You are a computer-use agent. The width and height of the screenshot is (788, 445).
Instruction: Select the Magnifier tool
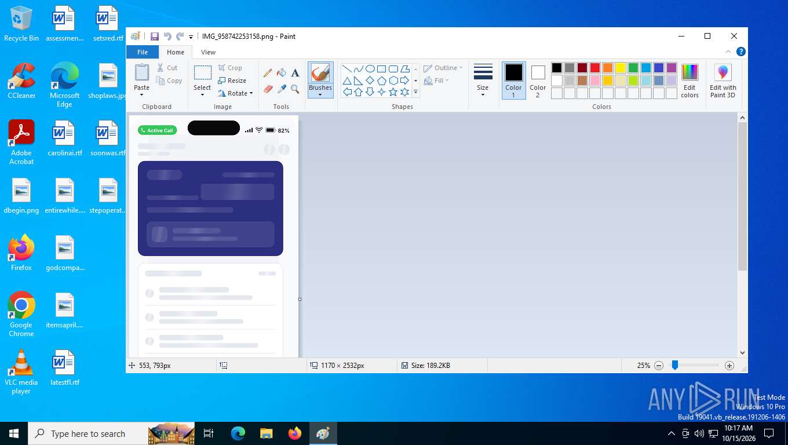click(x=295, y=89)
